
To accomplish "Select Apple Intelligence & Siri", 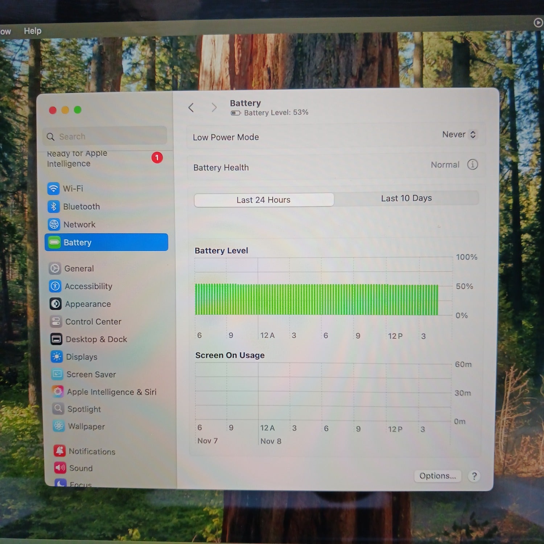I will (x=111, y=392).
